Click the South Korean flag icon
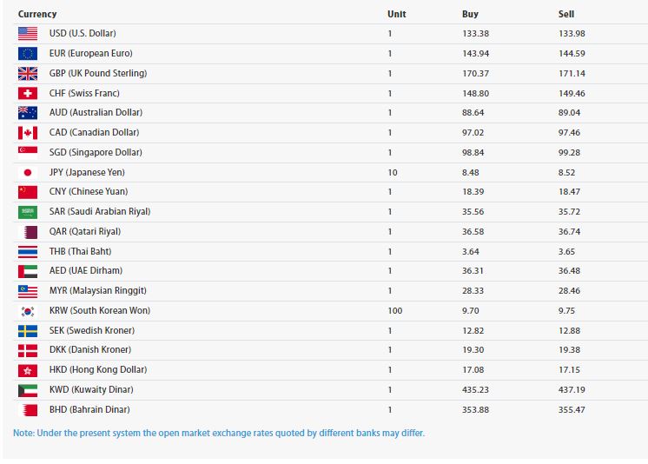This screenshot has width=648, height=464. 28,310
